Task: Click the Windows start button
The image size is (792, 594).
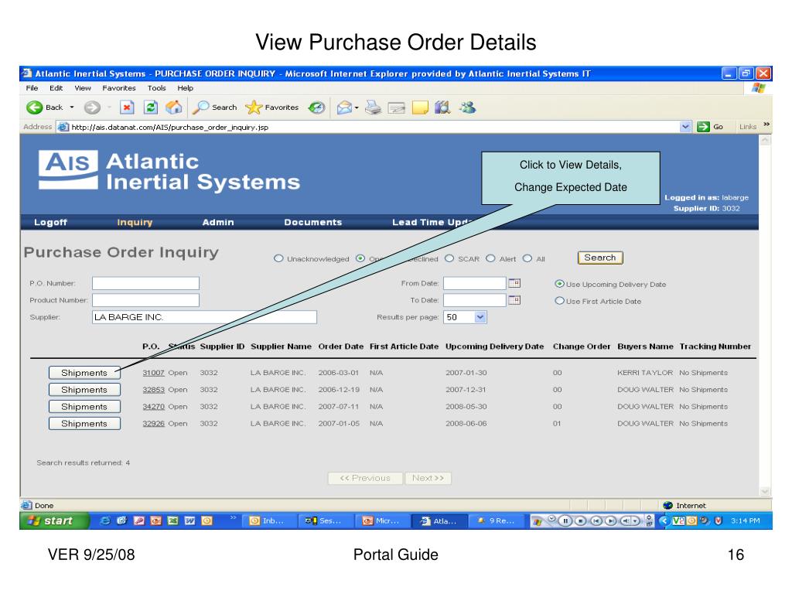Action: (x=55, y=521)
